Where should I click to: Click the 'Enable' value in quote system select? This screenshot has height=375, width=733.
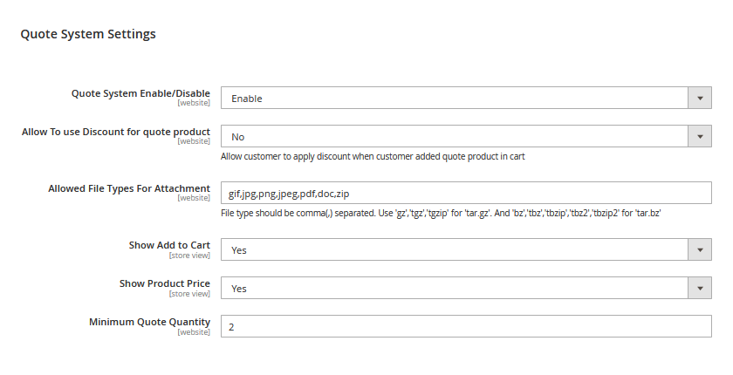pyautogui.click(x=247, y=99)
